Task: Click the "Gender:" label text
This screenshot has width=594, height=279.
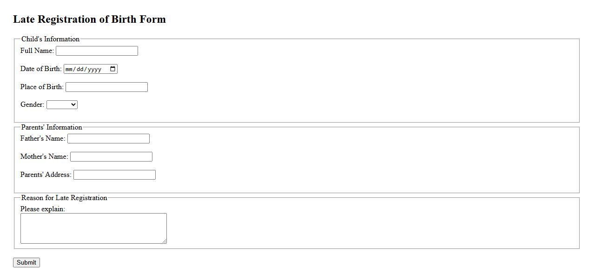Action: pos(33,104)
